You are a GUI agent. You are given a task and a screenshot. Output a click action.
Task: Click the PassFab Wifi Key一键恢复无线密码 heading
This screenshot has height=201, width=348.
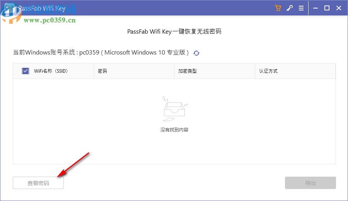click(x=174, y=32)
